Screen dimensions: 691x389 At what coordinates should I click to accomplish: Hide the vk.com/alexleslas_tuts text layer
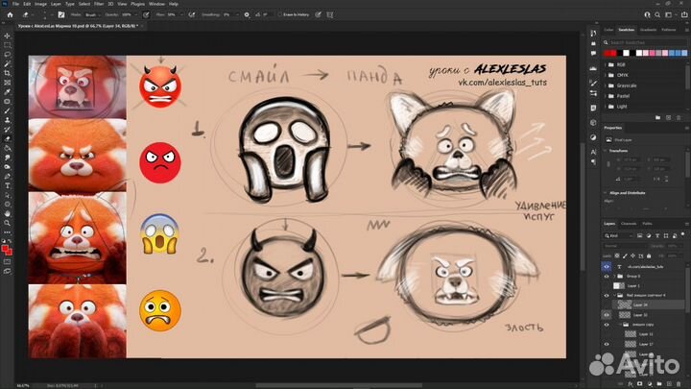(607, 266)
